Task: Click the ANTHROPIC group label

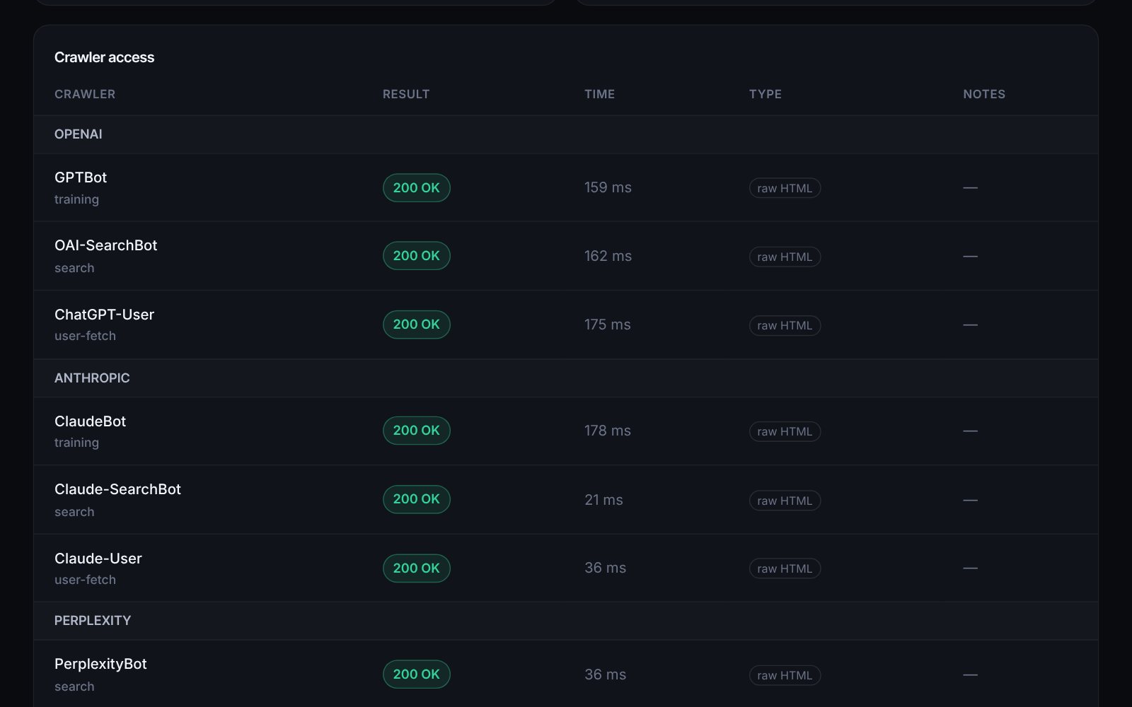Action: coord(92,378)
